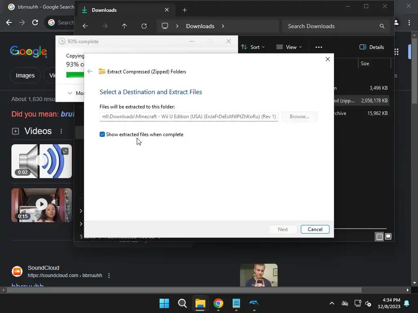Open See more options in Explorer toolbar
The width and height of the screenshot is (418, 313).
pos(319,47)
